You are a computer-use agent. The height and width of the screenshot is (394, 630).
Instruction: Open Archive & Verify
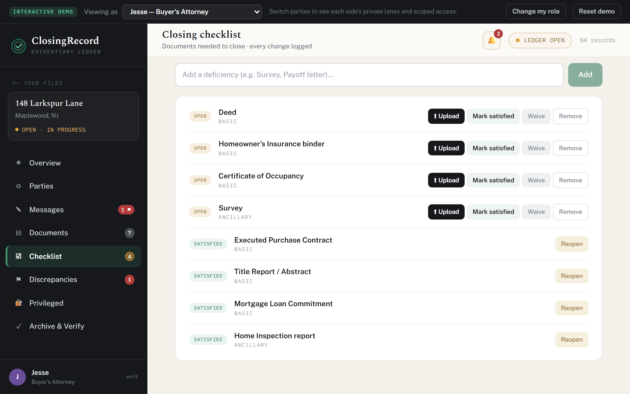(73, 326)
